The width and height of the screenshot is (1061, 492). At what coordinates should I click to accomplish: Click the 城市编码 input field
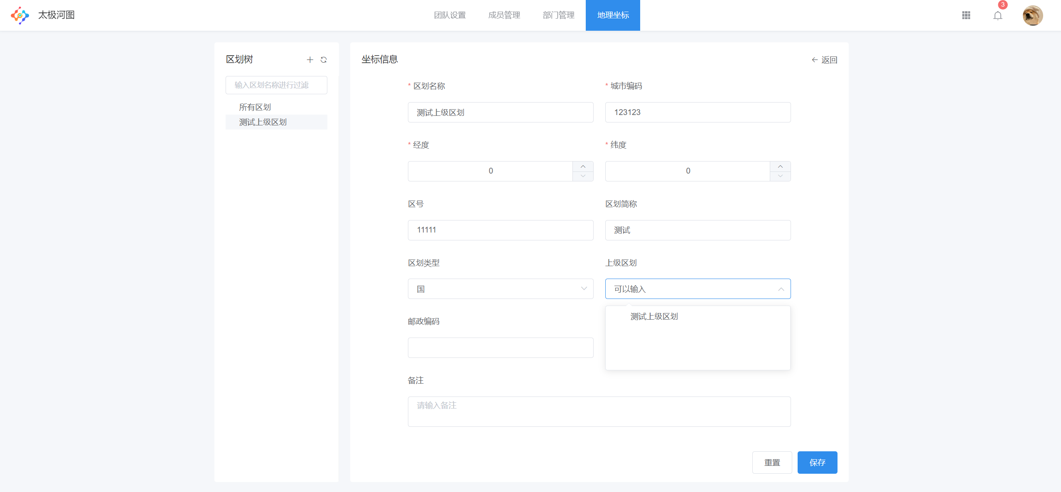click(x=698, y=113)
